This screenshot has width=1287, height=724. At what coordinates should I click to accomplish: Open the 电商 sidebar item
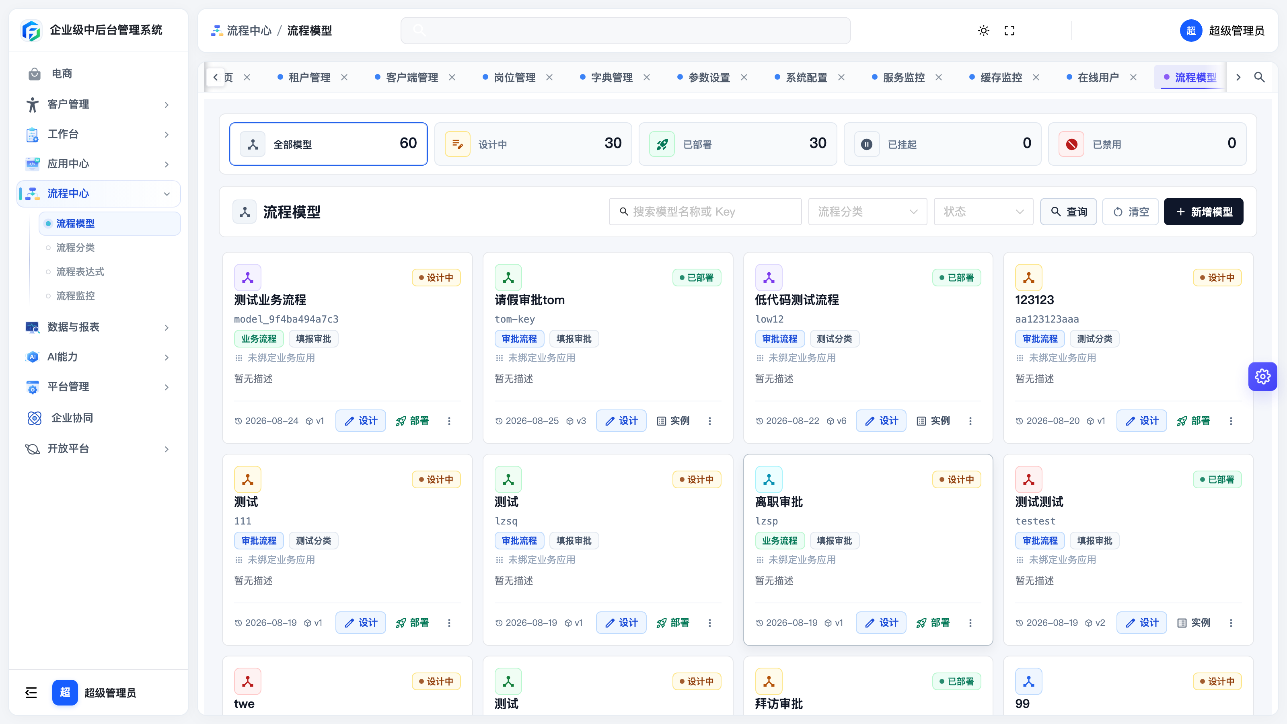coord(99,74)
